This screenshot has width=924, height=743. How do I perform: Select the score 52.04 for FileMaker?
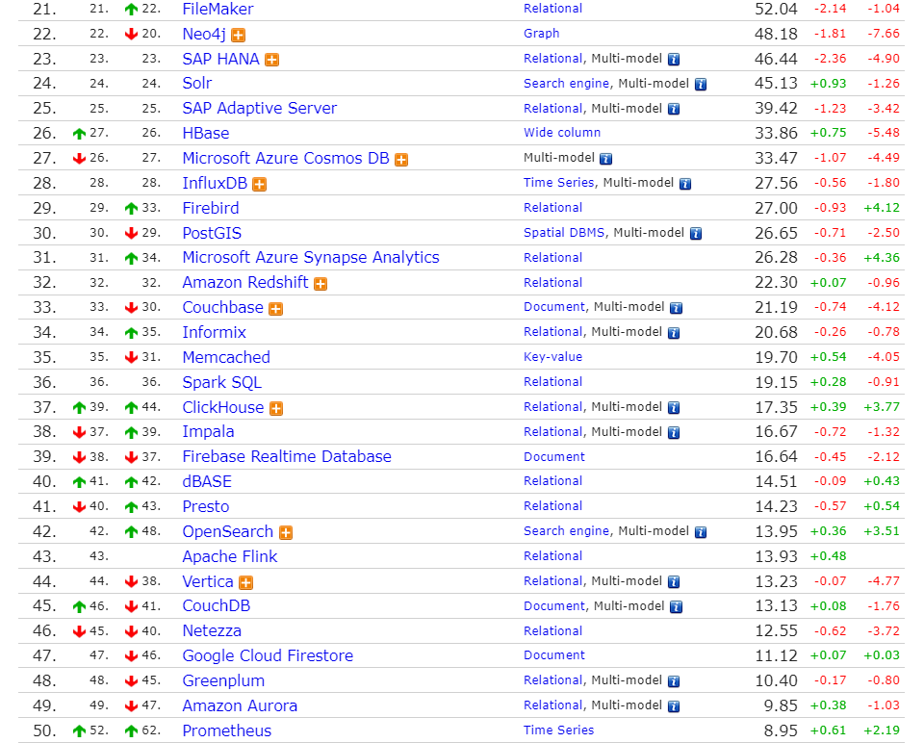click(x=776, y=9)
